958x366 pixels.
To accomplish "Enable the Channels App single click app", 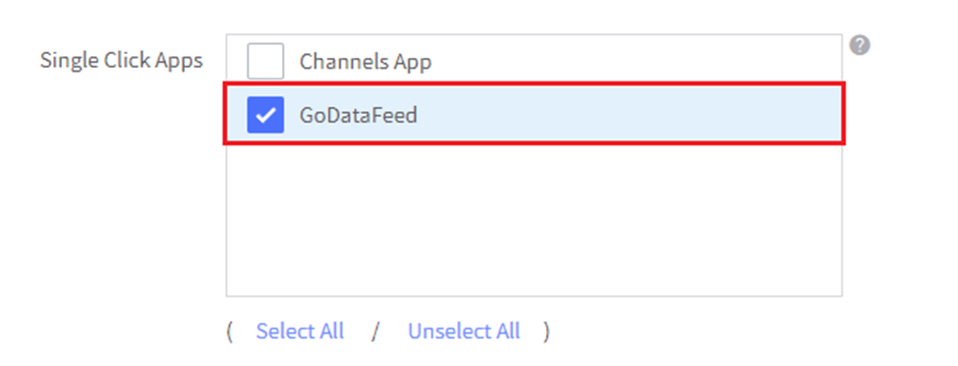I will pos(265,61).
